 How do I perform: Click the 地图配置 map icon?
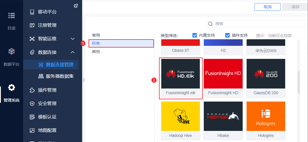[x=32, y=130]
